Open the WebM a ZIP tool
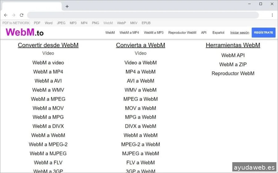This screenshot has height=173, width=278. click(233, 65)
